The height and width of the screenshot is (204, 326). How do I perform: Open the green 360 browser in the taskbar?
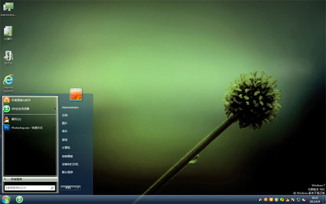click(20, 200)
